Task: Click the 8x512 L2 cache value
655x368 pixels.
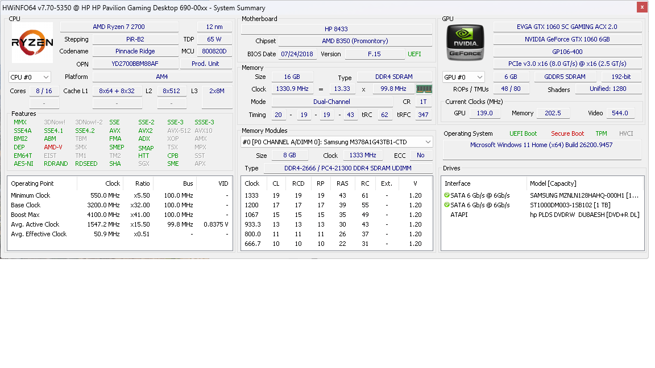Action: coord(171,91)
